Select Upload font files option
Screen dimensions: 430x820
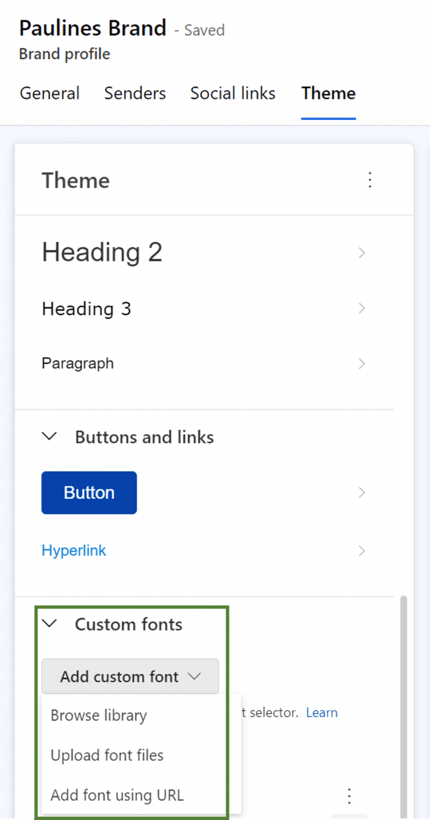tap(106, 755)
